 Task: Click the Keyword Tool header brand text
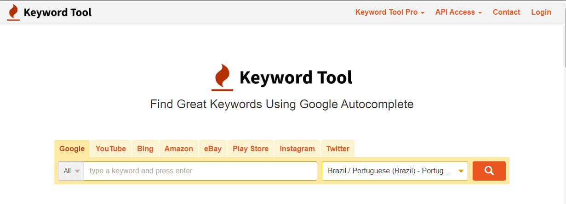coord(57,12)
